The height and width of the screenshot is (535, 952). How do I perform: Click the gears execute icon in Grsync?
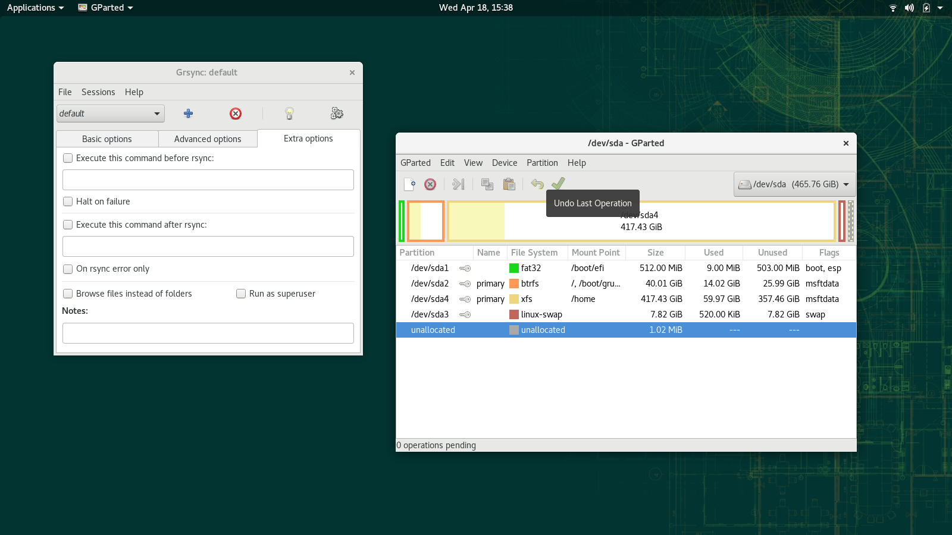pyautogui.click(x=337, y=114)
